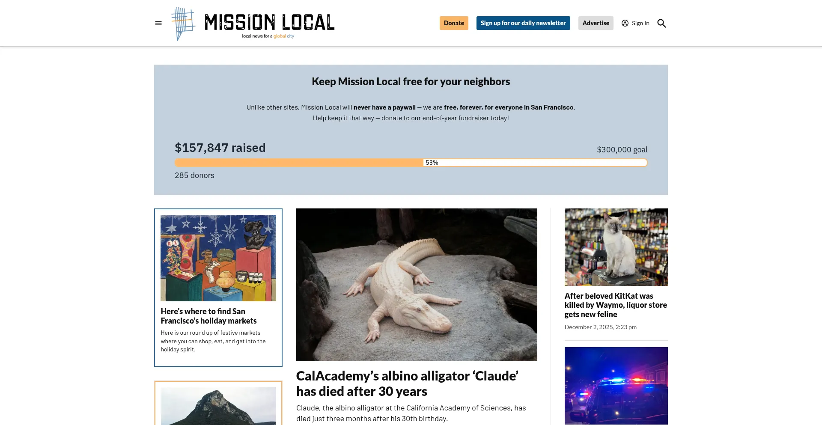Viewport: 822px width, 425px height.
Task: Open the Advertise page
Action: [x=596, y=23]
